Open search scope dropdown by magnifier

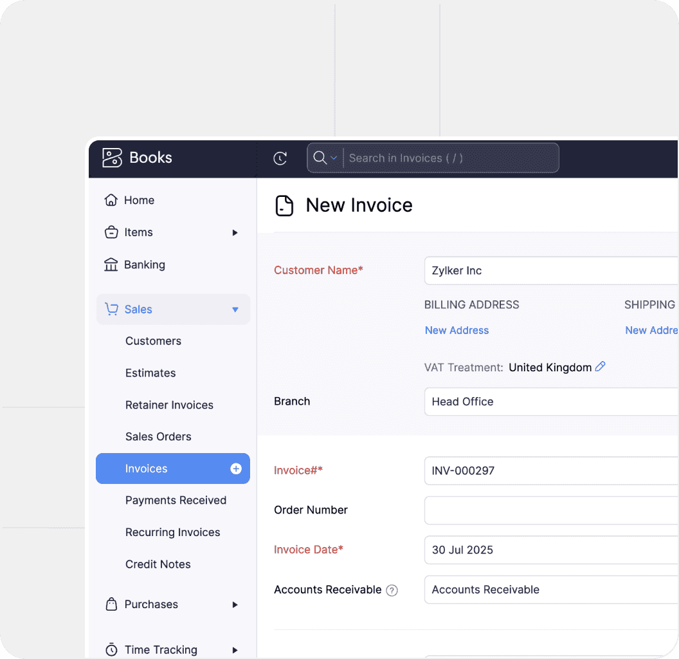point(325,158)
